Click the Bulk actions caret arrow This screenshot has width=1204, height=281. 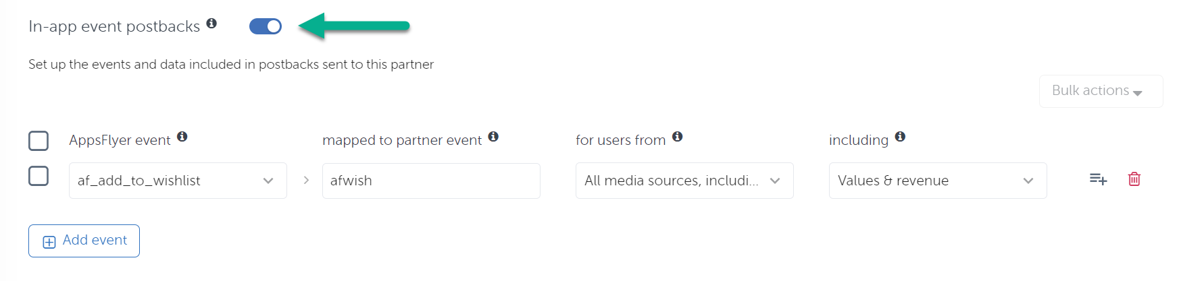[x=1138, y=93]
